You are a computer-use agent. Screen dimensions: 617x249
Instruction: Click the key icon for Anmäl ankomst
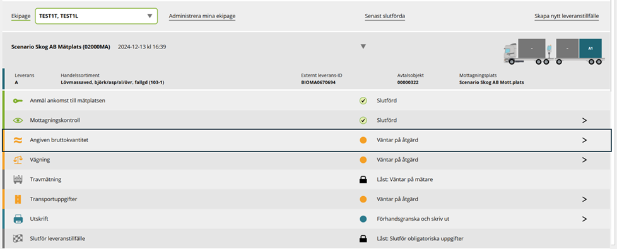(18, 101)
